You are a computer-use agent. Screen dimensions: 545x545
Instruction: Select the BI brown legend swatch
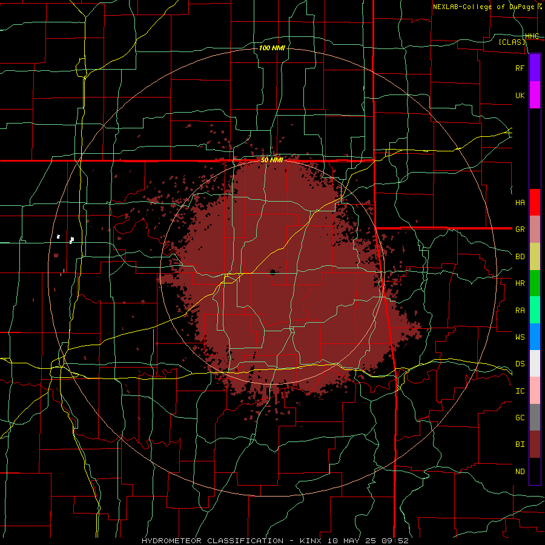(535, 444)
